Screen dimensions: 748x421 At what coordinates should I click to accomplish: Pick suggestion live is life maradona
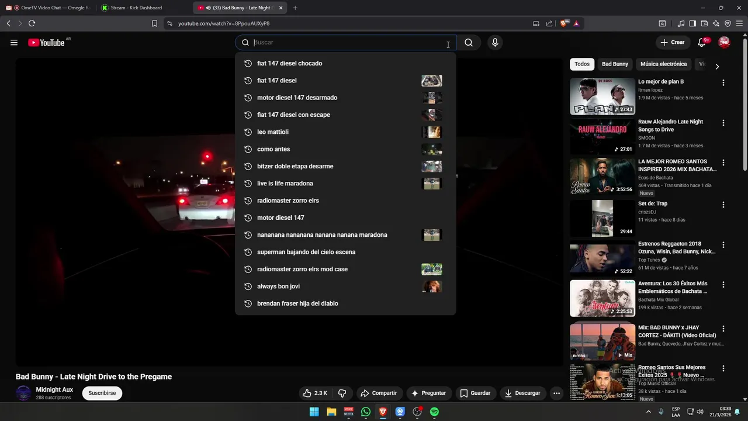[x=345, y=184]
